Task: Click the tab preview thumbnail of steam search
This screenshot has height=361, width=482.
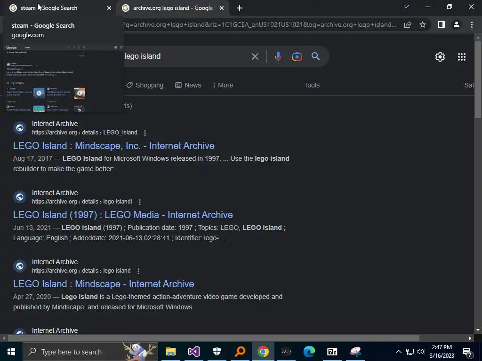Action: pyautogui.click(x=64, y=78)
